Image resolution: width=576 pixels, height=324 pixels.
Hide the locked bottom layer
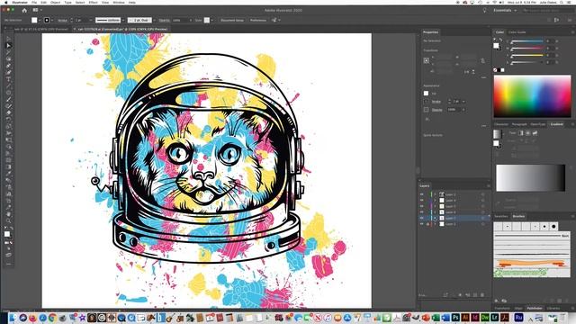point(422,224)
